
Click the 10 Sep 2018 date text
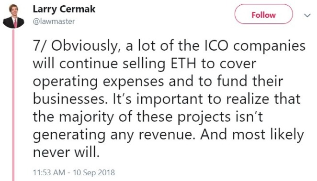94,173
